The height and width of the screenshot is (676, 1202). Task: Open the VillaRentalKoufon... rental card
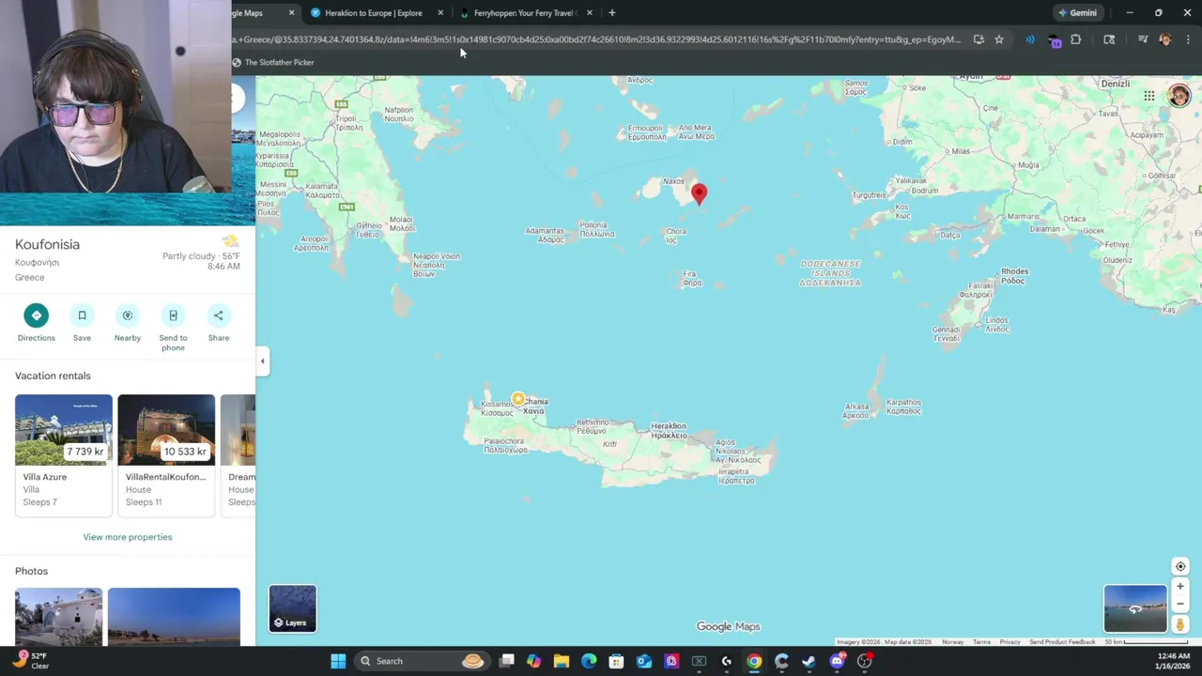pos(166,455)
